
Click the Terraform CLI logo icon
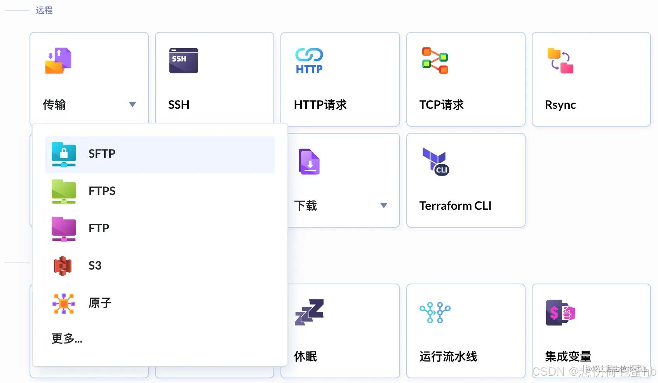point(436,162)
